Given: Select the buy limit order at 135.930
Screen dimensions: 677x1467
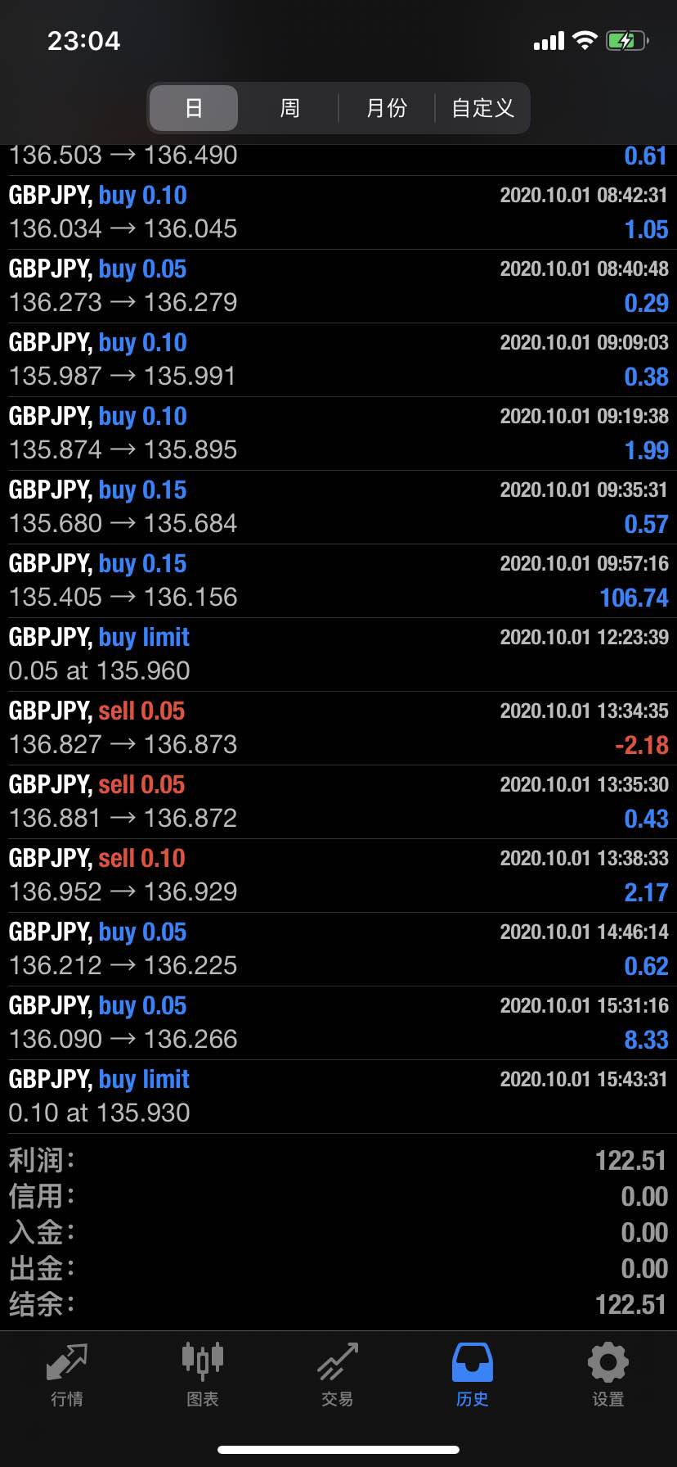Looking at the screenshot, I should tap(338, 1097).
